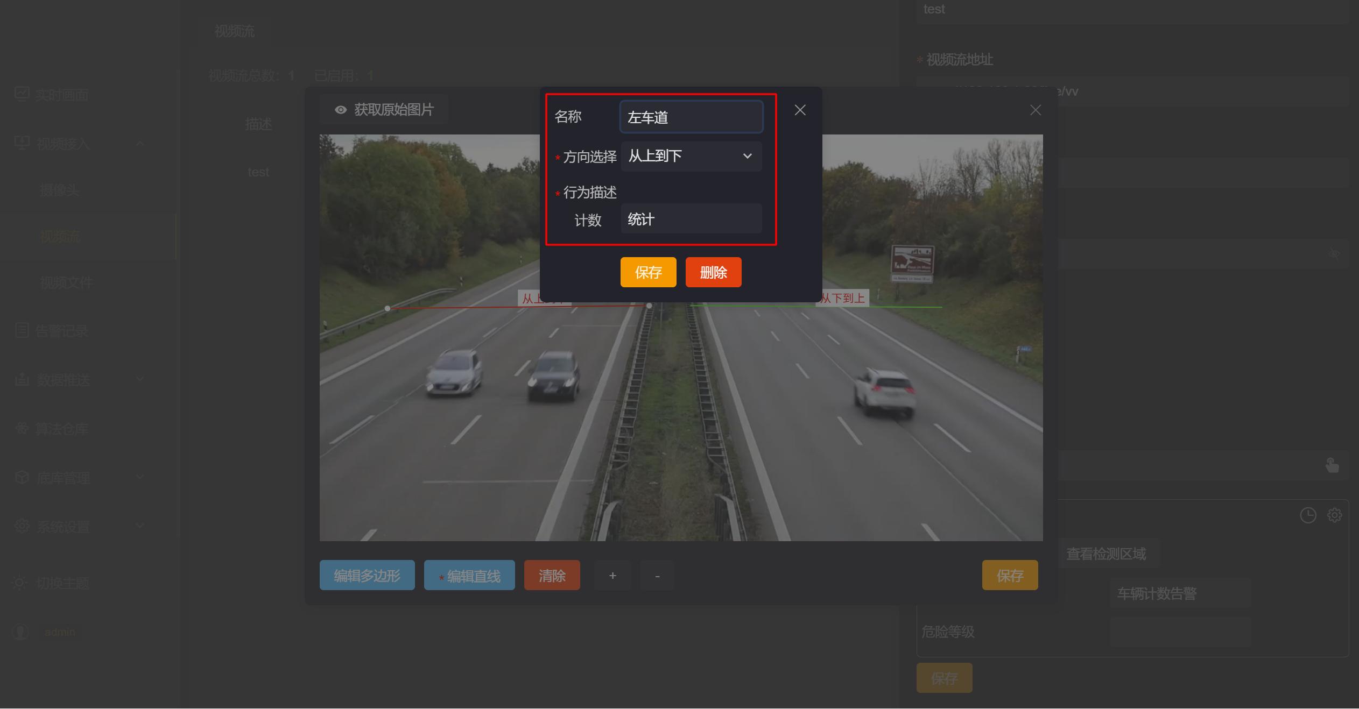Click the 编辑多边形 button

(x=367, y=576)
